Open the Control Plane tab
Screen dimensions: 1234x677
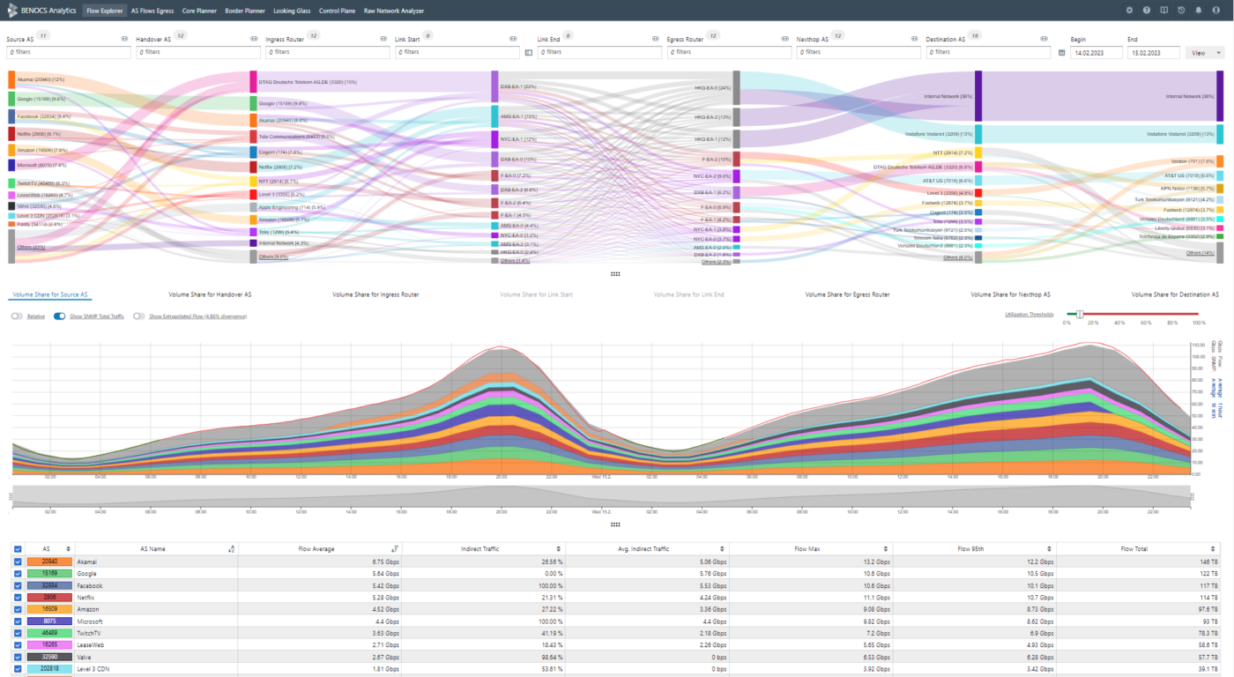[338, 11]
